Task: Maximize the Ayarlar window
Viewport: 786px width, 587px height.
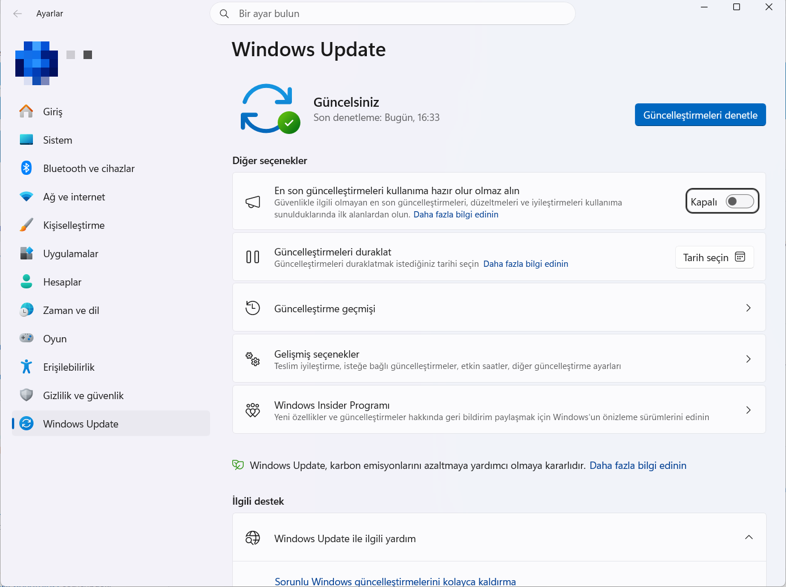Action: point(737,7)
